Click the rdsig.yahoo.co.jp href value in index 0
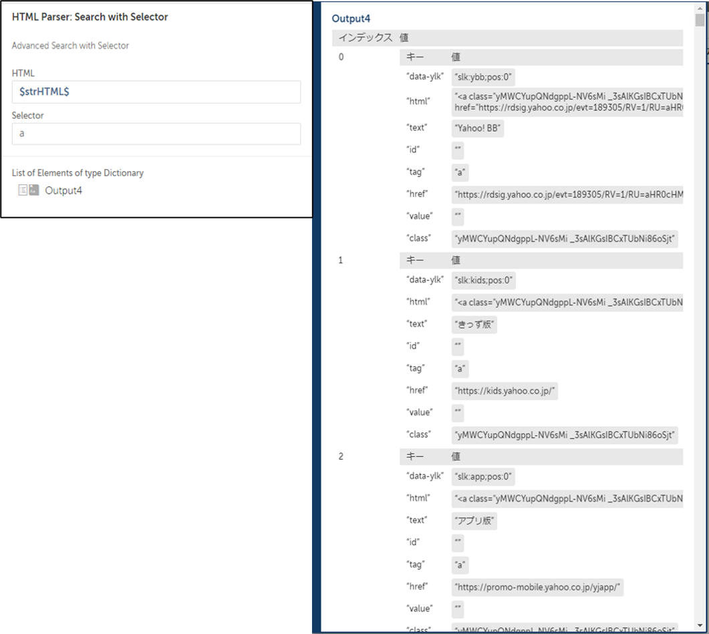The height and width of the screenshot is (634, 709). [567, 194]
